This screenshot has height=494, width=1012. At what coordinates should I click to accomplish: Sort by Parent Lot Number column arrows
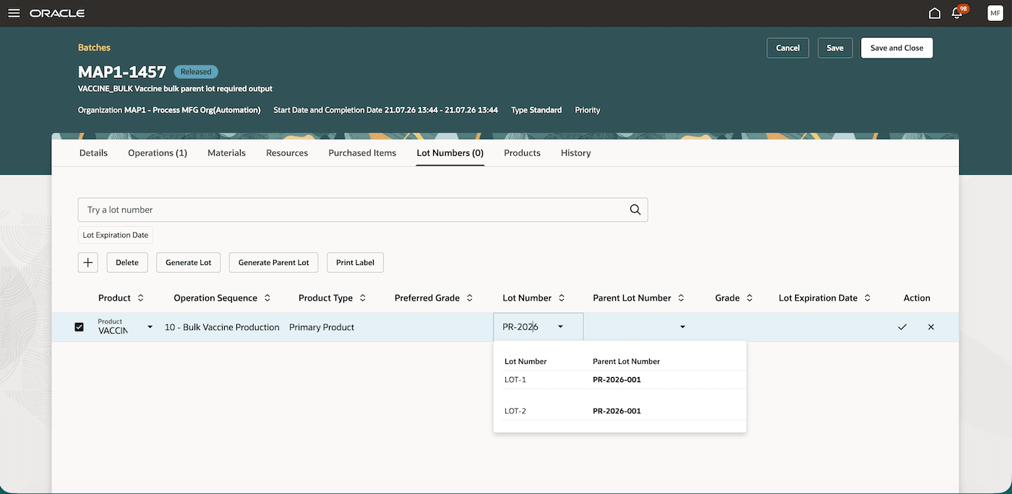coord(681,298)
